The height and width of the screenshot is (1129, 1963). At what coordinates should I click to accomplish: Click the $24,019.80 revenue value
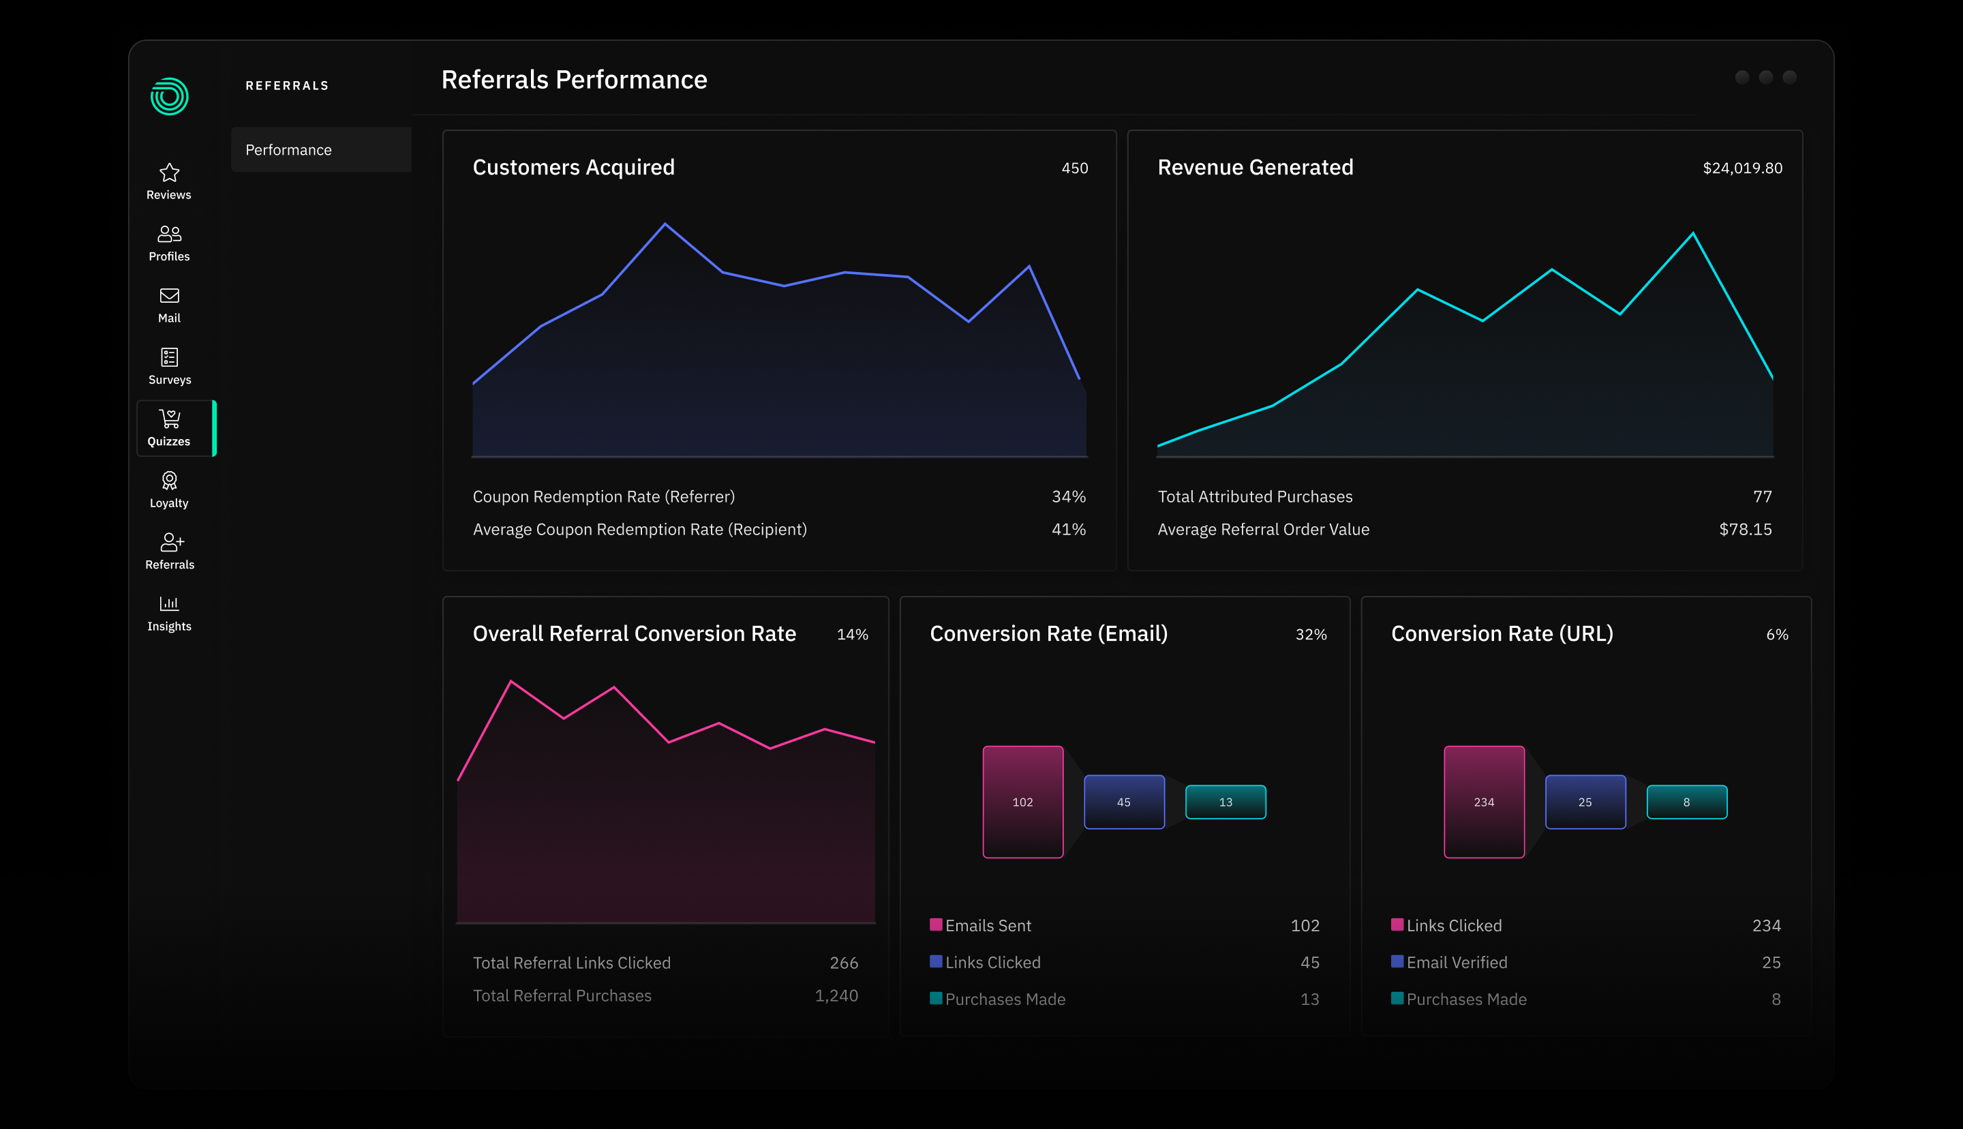(1742, 168)
